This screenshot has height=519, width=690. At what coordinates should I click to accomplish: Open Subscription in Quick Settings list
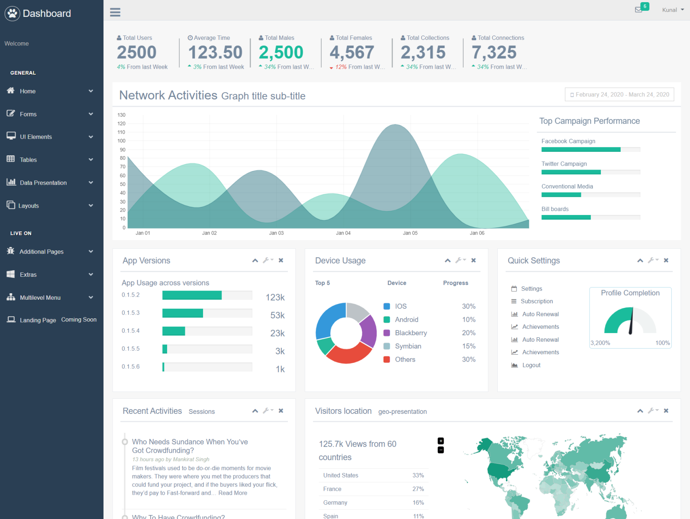(537, 301)
